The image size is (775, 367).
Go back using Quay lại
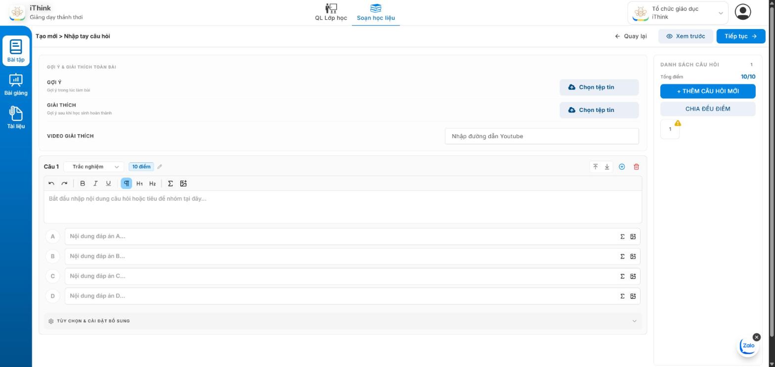(631, 36)
